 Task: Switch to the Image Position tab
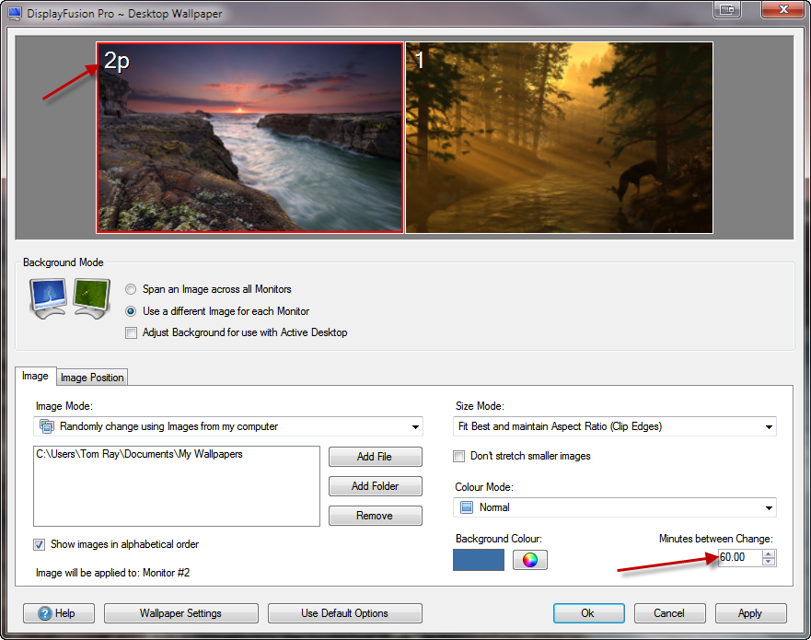92,378
